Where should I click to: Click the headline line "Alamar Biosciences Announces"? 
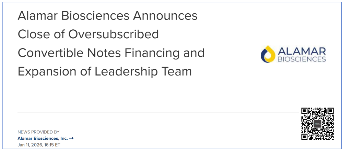107,16
